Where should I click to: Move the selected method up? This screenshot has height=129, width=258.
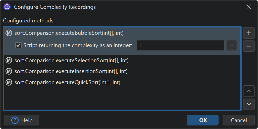tap(249, 91)
